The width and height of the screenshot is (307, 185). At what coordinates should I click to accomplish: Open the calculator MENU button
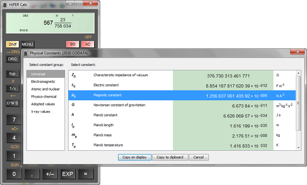coord(28,44)
